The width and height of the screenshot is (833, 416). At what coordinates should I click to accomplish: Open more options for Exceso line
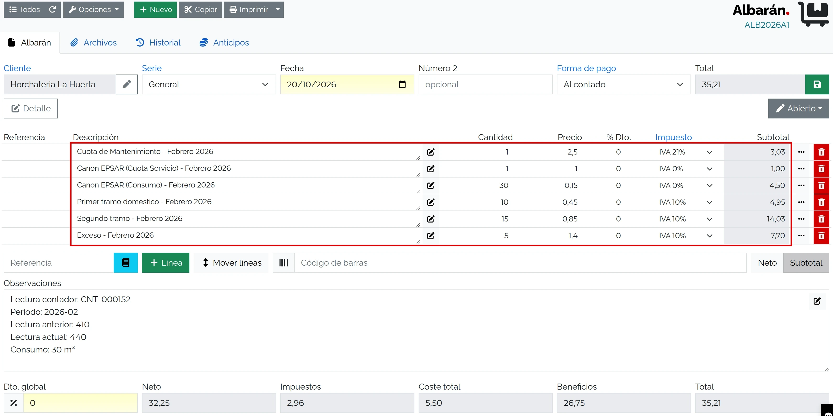tap(801, 236)
